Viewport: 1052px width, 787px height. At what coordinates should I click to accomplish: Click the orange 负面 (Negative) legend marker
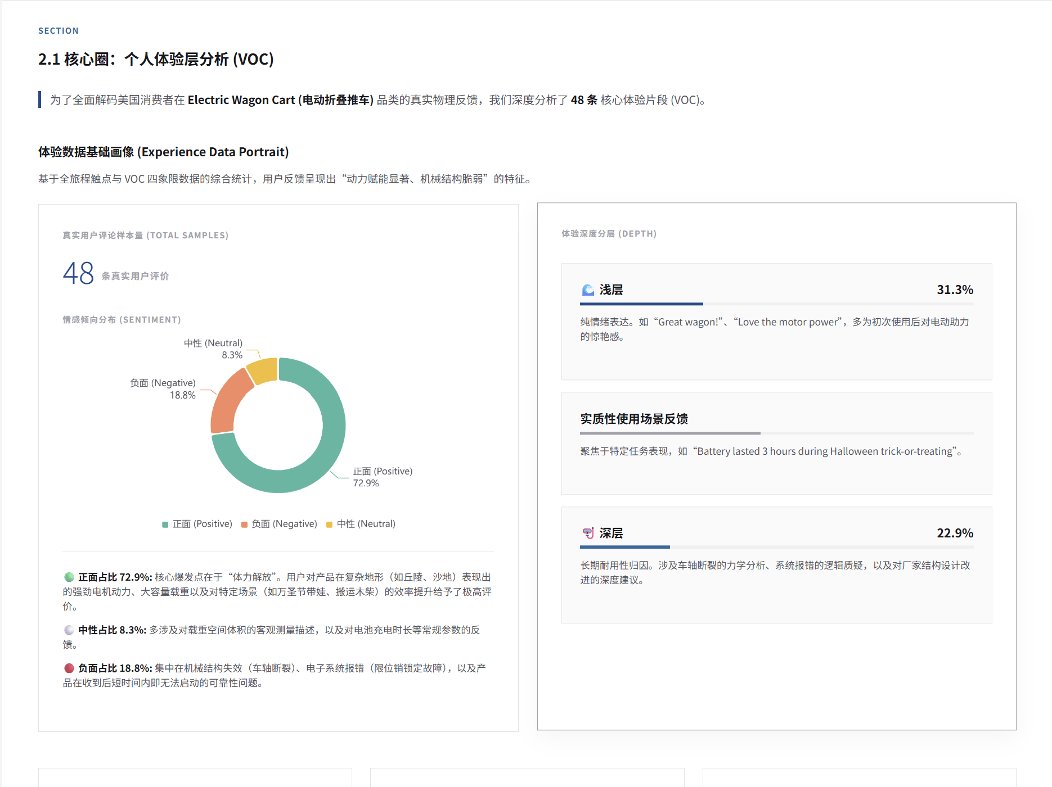[x=244, y=523]
